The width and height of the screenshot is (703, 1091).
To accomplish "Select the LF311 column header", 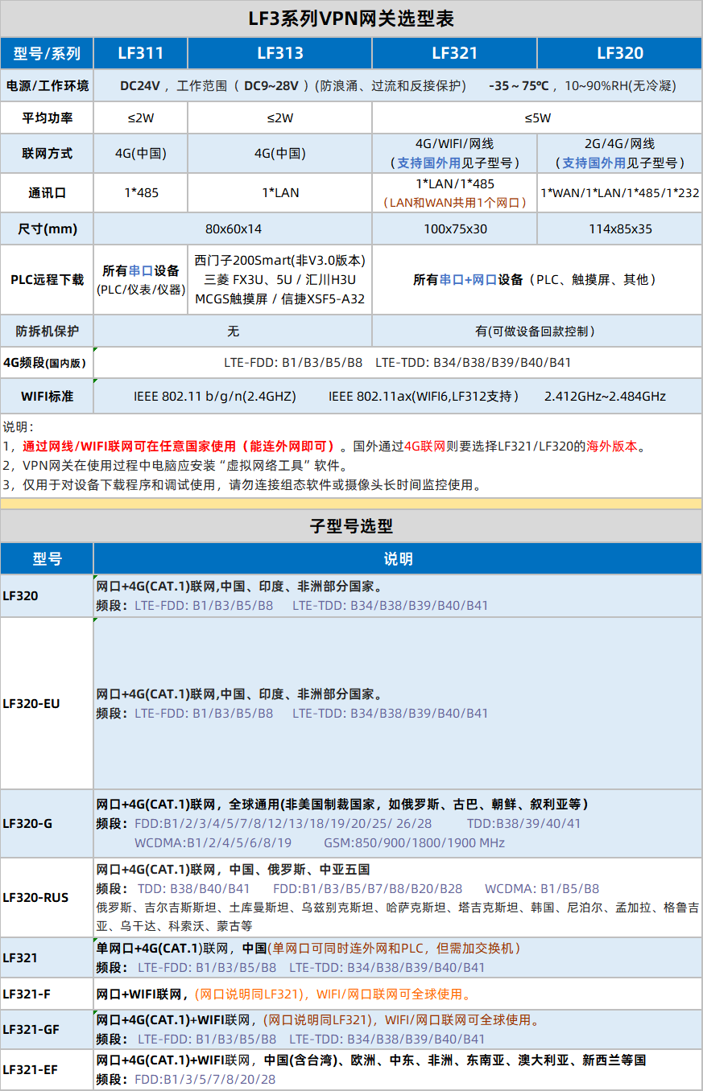I will pos(140,53).
